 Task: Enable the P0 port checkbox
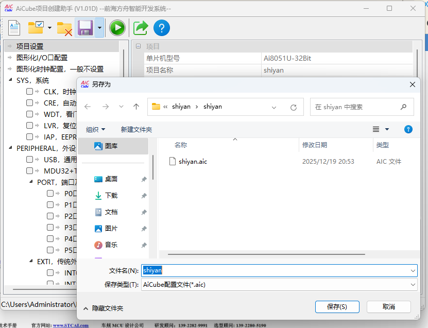coord(49,193)
